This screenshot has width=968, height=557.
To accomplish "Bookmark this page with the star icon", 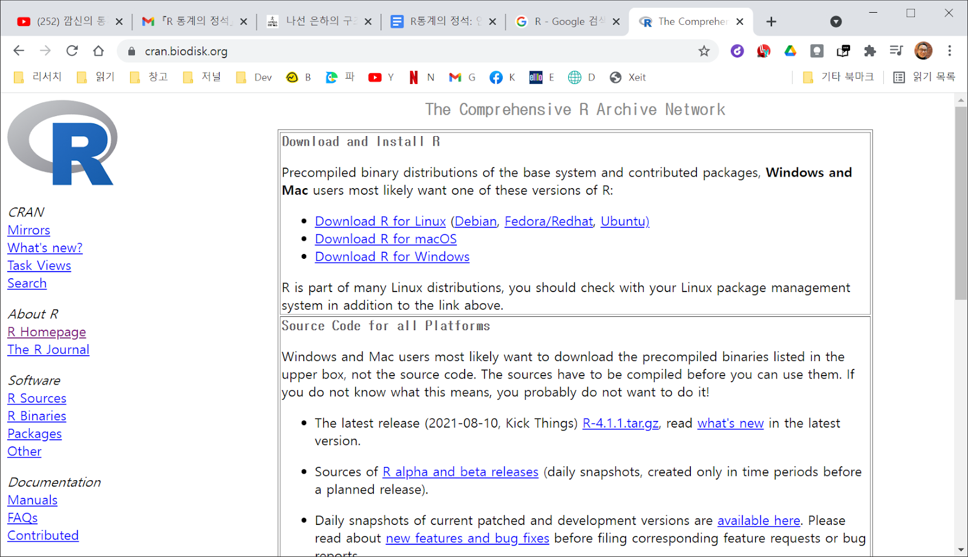I will coord(704,51).
